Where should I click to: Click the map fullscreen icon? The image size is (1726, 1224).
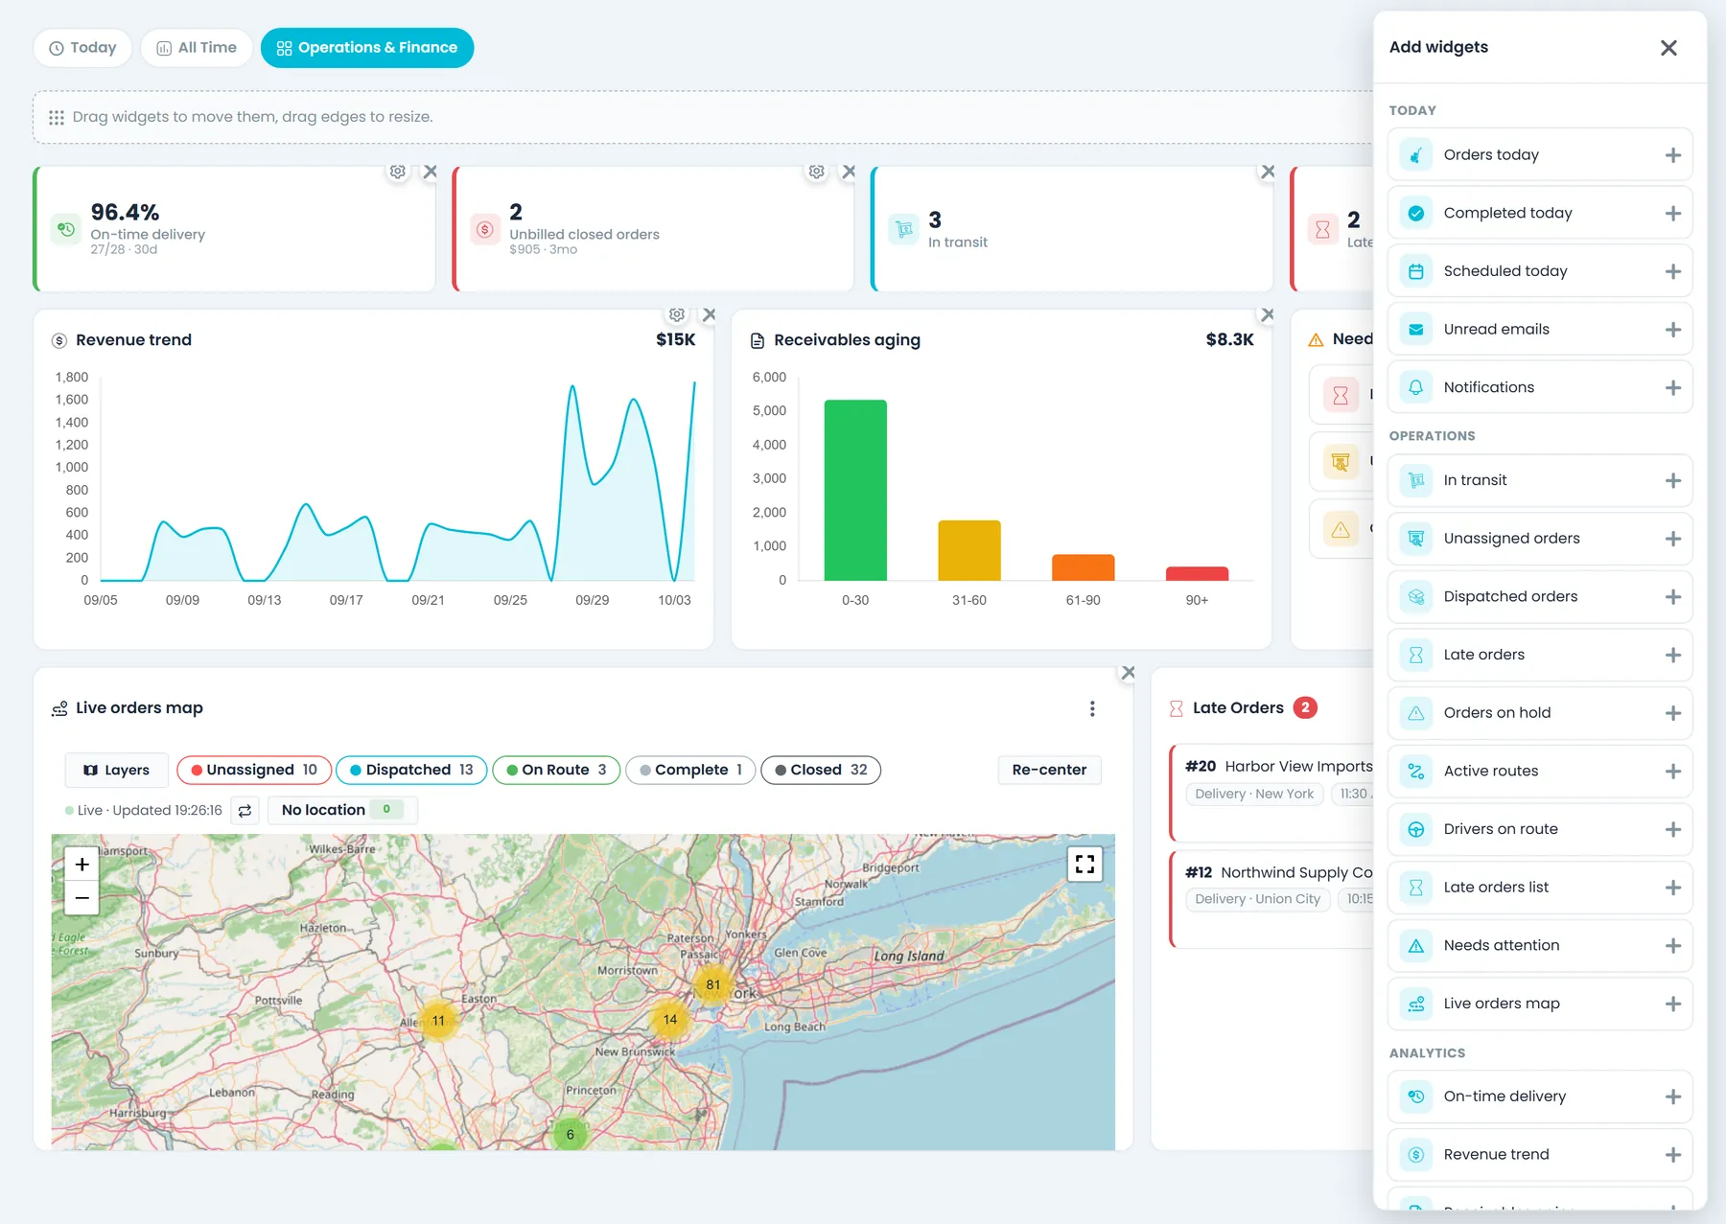coord(1085,865)
